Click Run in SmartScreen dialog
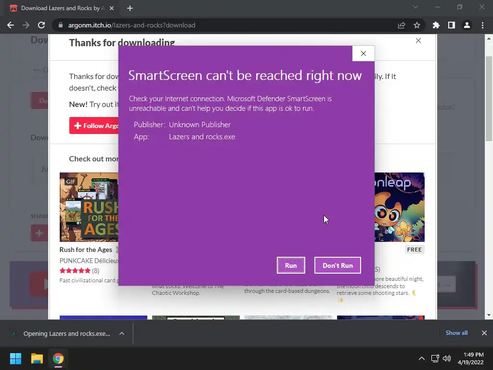This screenshot has height=370, width=493. tap(291, 265)
